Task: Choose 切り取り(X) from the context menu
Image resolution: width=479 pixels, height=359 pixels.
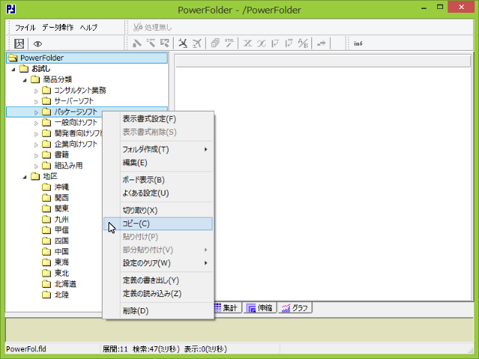Action: [x=158, y=210]
